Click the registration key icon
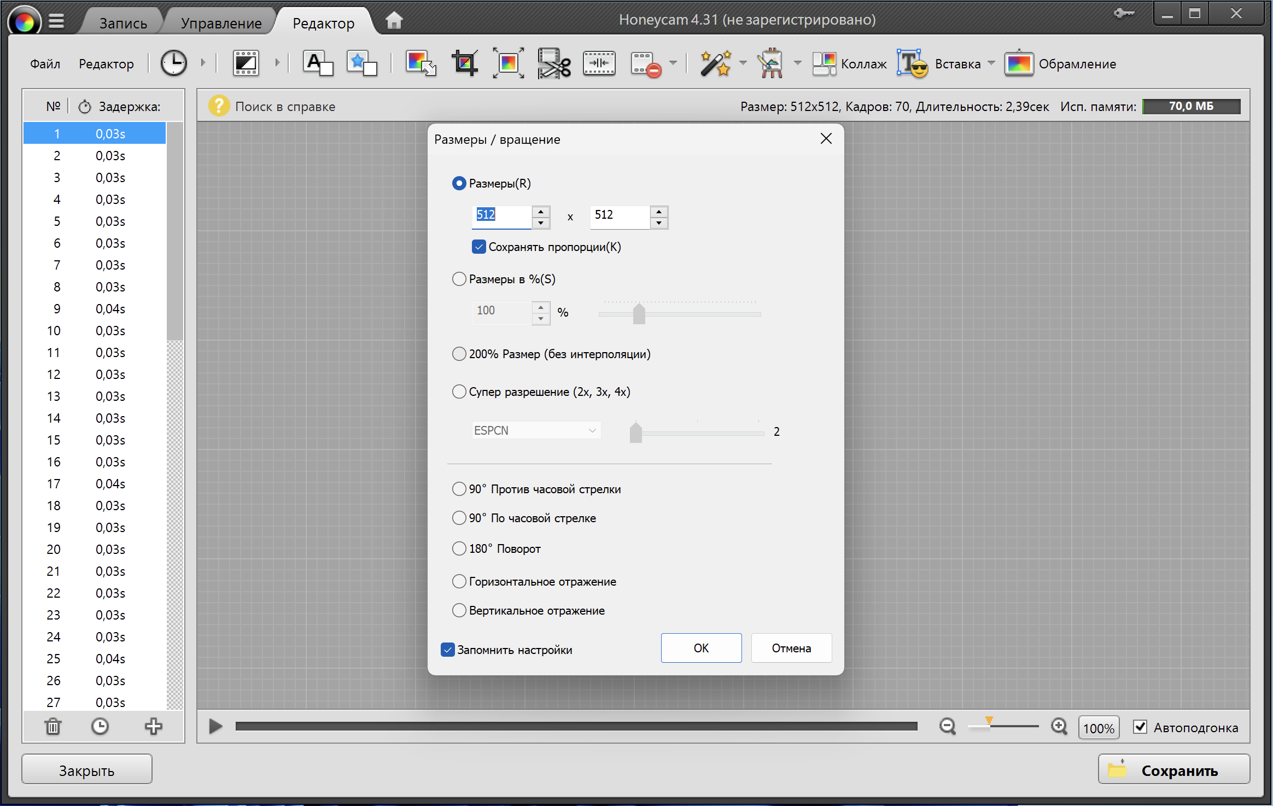The image size is (1273, 806). 1124,13
